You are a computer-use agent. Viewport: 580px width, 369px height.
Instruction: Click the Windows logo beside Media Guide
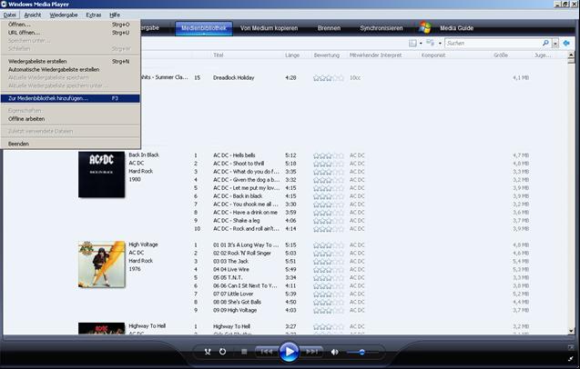[x=425, y=27]
